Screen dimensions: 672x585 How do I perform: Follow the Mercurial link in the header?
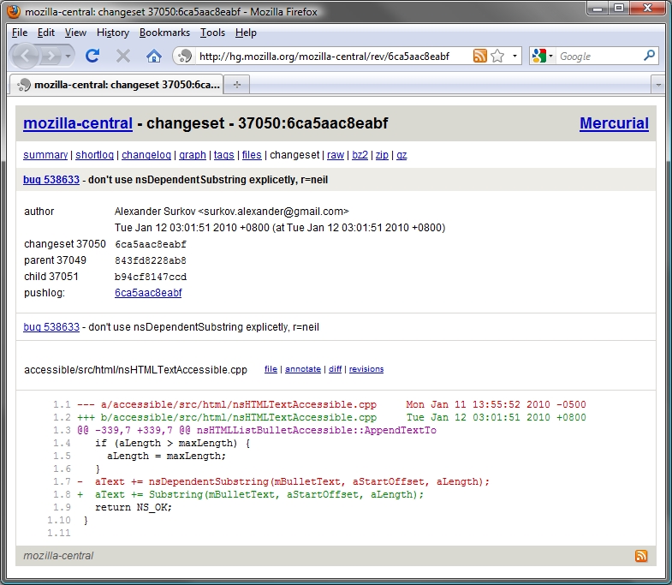pyautogui.click(x=614, y=123)
